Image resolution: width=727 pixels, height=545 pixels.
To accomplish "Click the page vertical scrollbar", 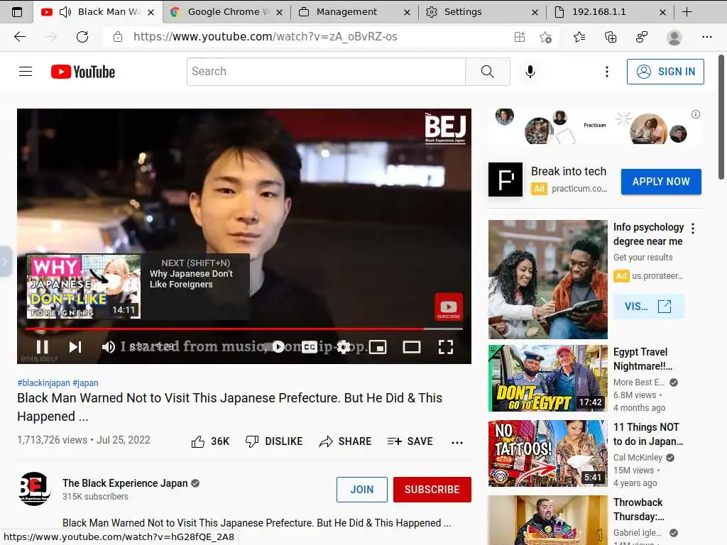I will tap(721, 116).
